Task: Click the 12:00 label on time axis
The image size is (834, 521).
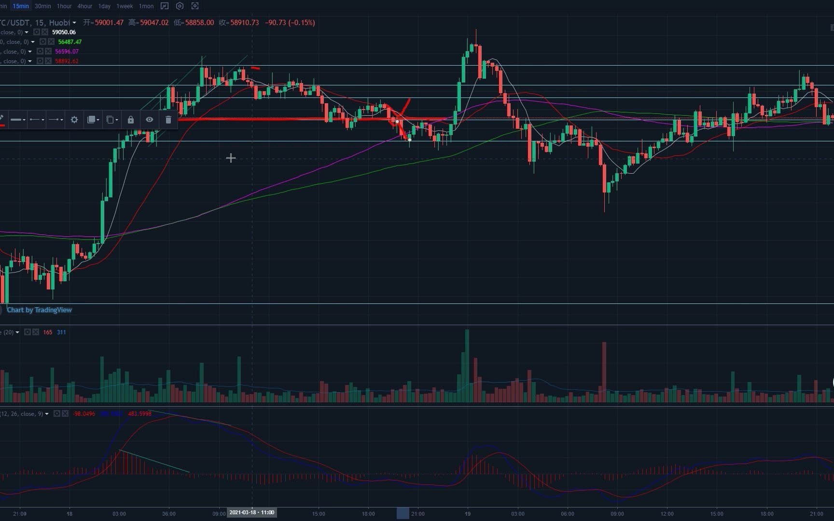Action: [667, 514]
